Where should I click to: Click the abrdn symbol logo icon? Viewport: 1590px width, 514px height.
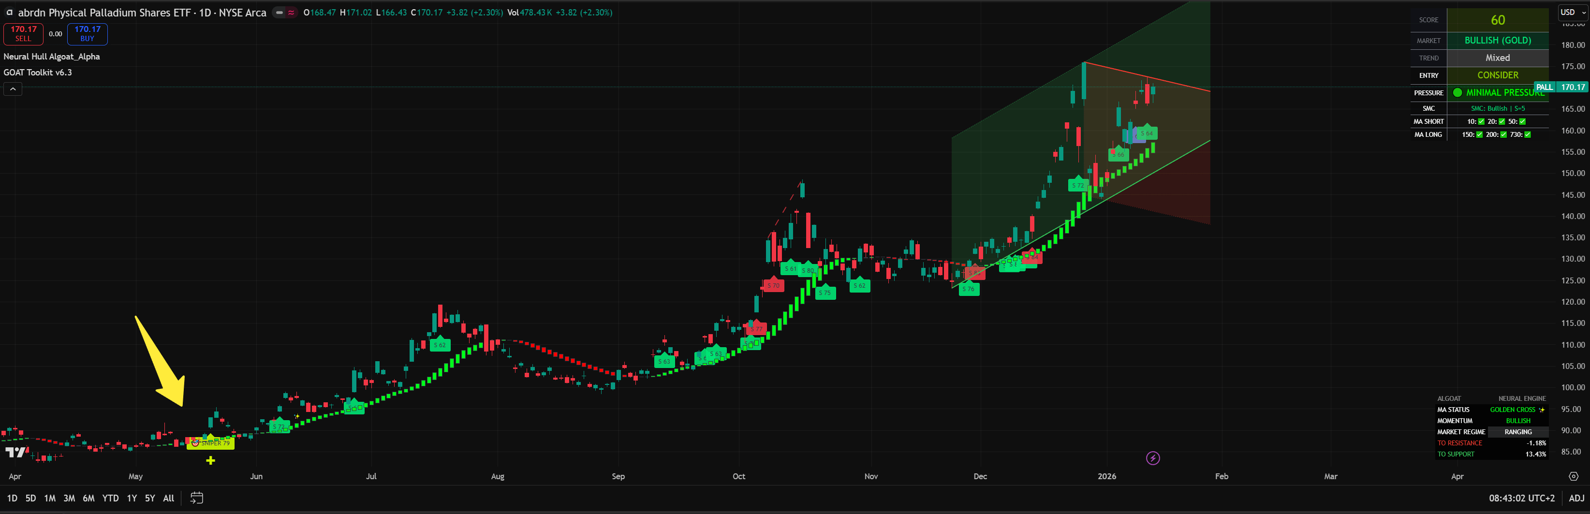(9, 13)
